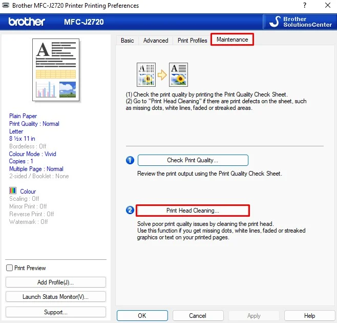
Task: Click "Mirror Print : Off" text
Action: (28, 206)
